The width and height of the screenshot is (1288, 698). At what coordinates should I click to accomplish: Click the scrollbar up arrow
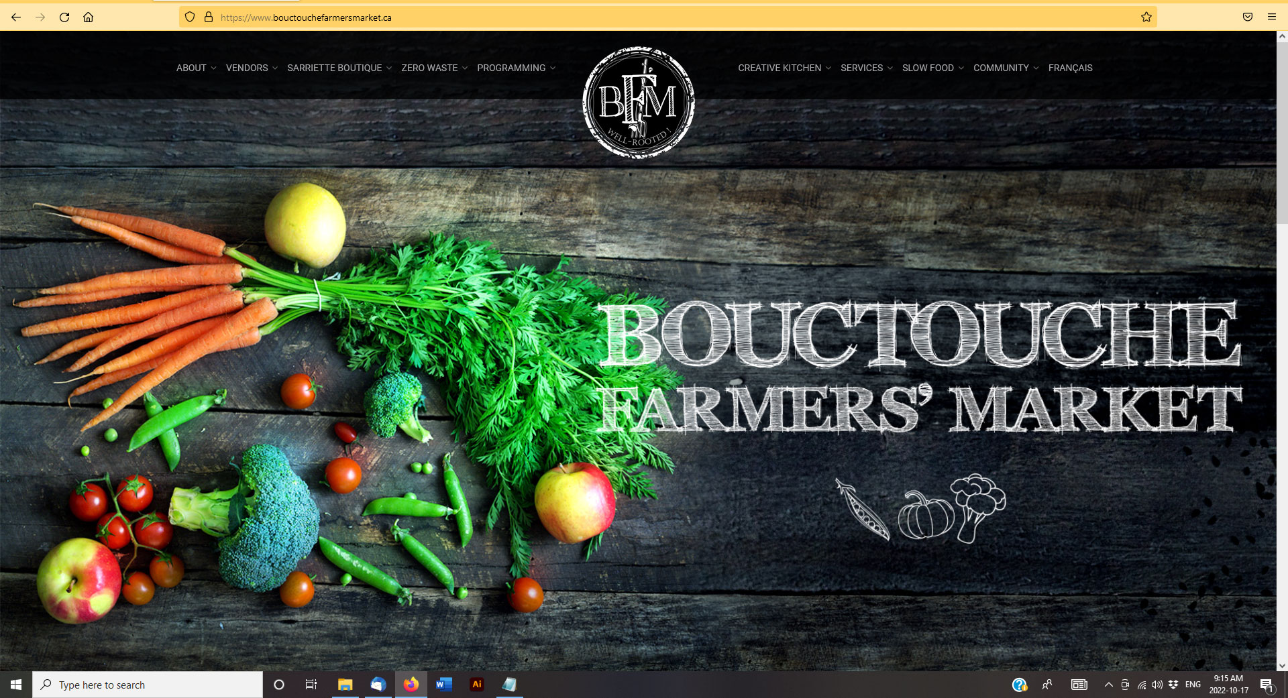coord(1282,36)
